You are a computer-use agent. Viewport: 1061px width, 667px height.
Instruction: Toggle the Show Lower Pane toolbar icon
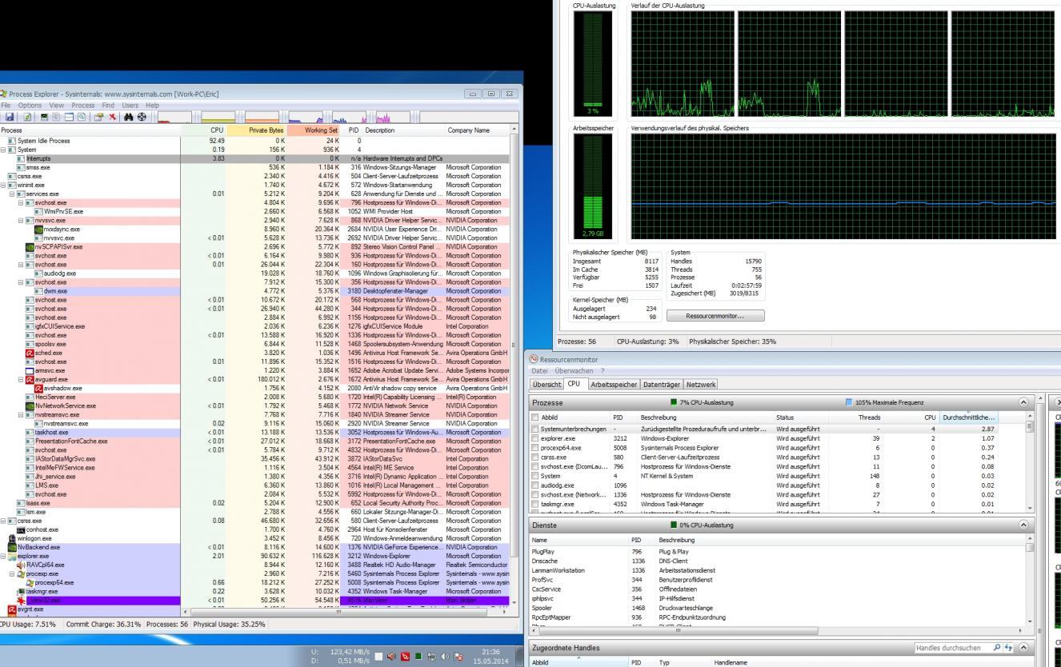(69, 117)
